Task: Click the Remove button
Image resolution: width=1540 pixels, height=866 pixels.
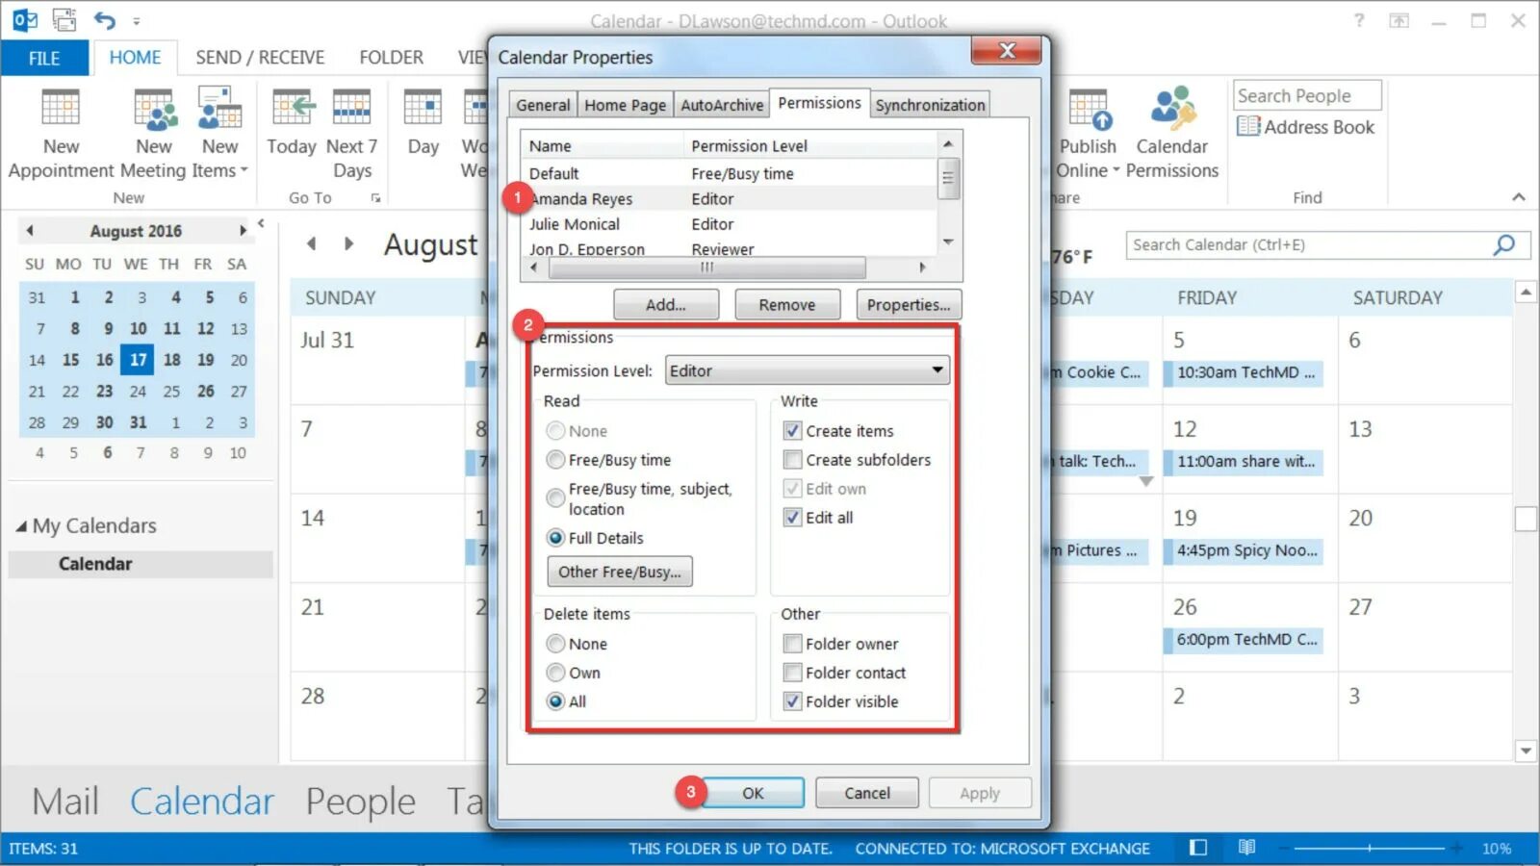Action: coord(786,305)
